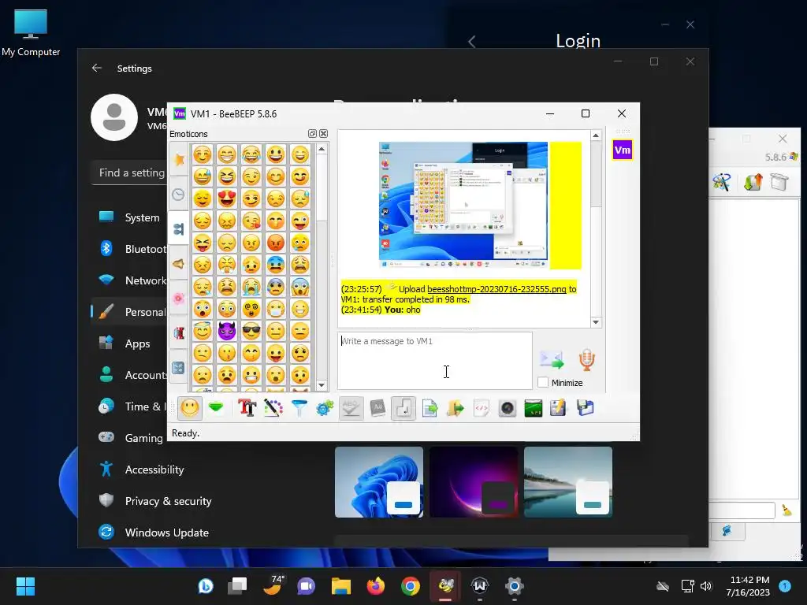The height and width of the screenshot is (605, 807).
Task: Open the Windows Start menu
Action: pos(25,586)
